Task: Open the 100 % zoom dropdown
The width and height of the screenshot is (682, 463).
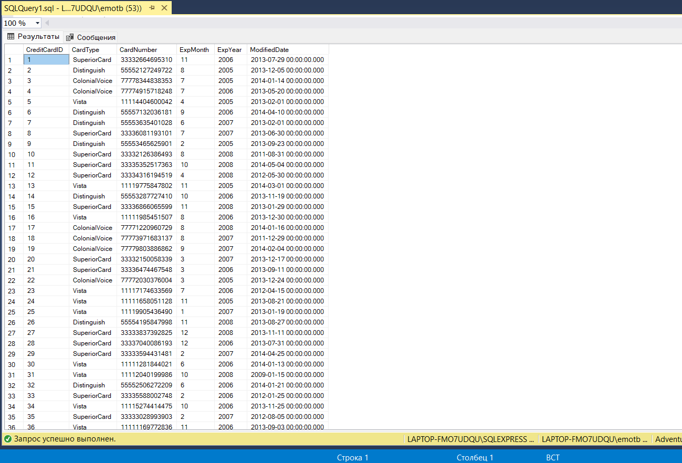Action: 37,23
